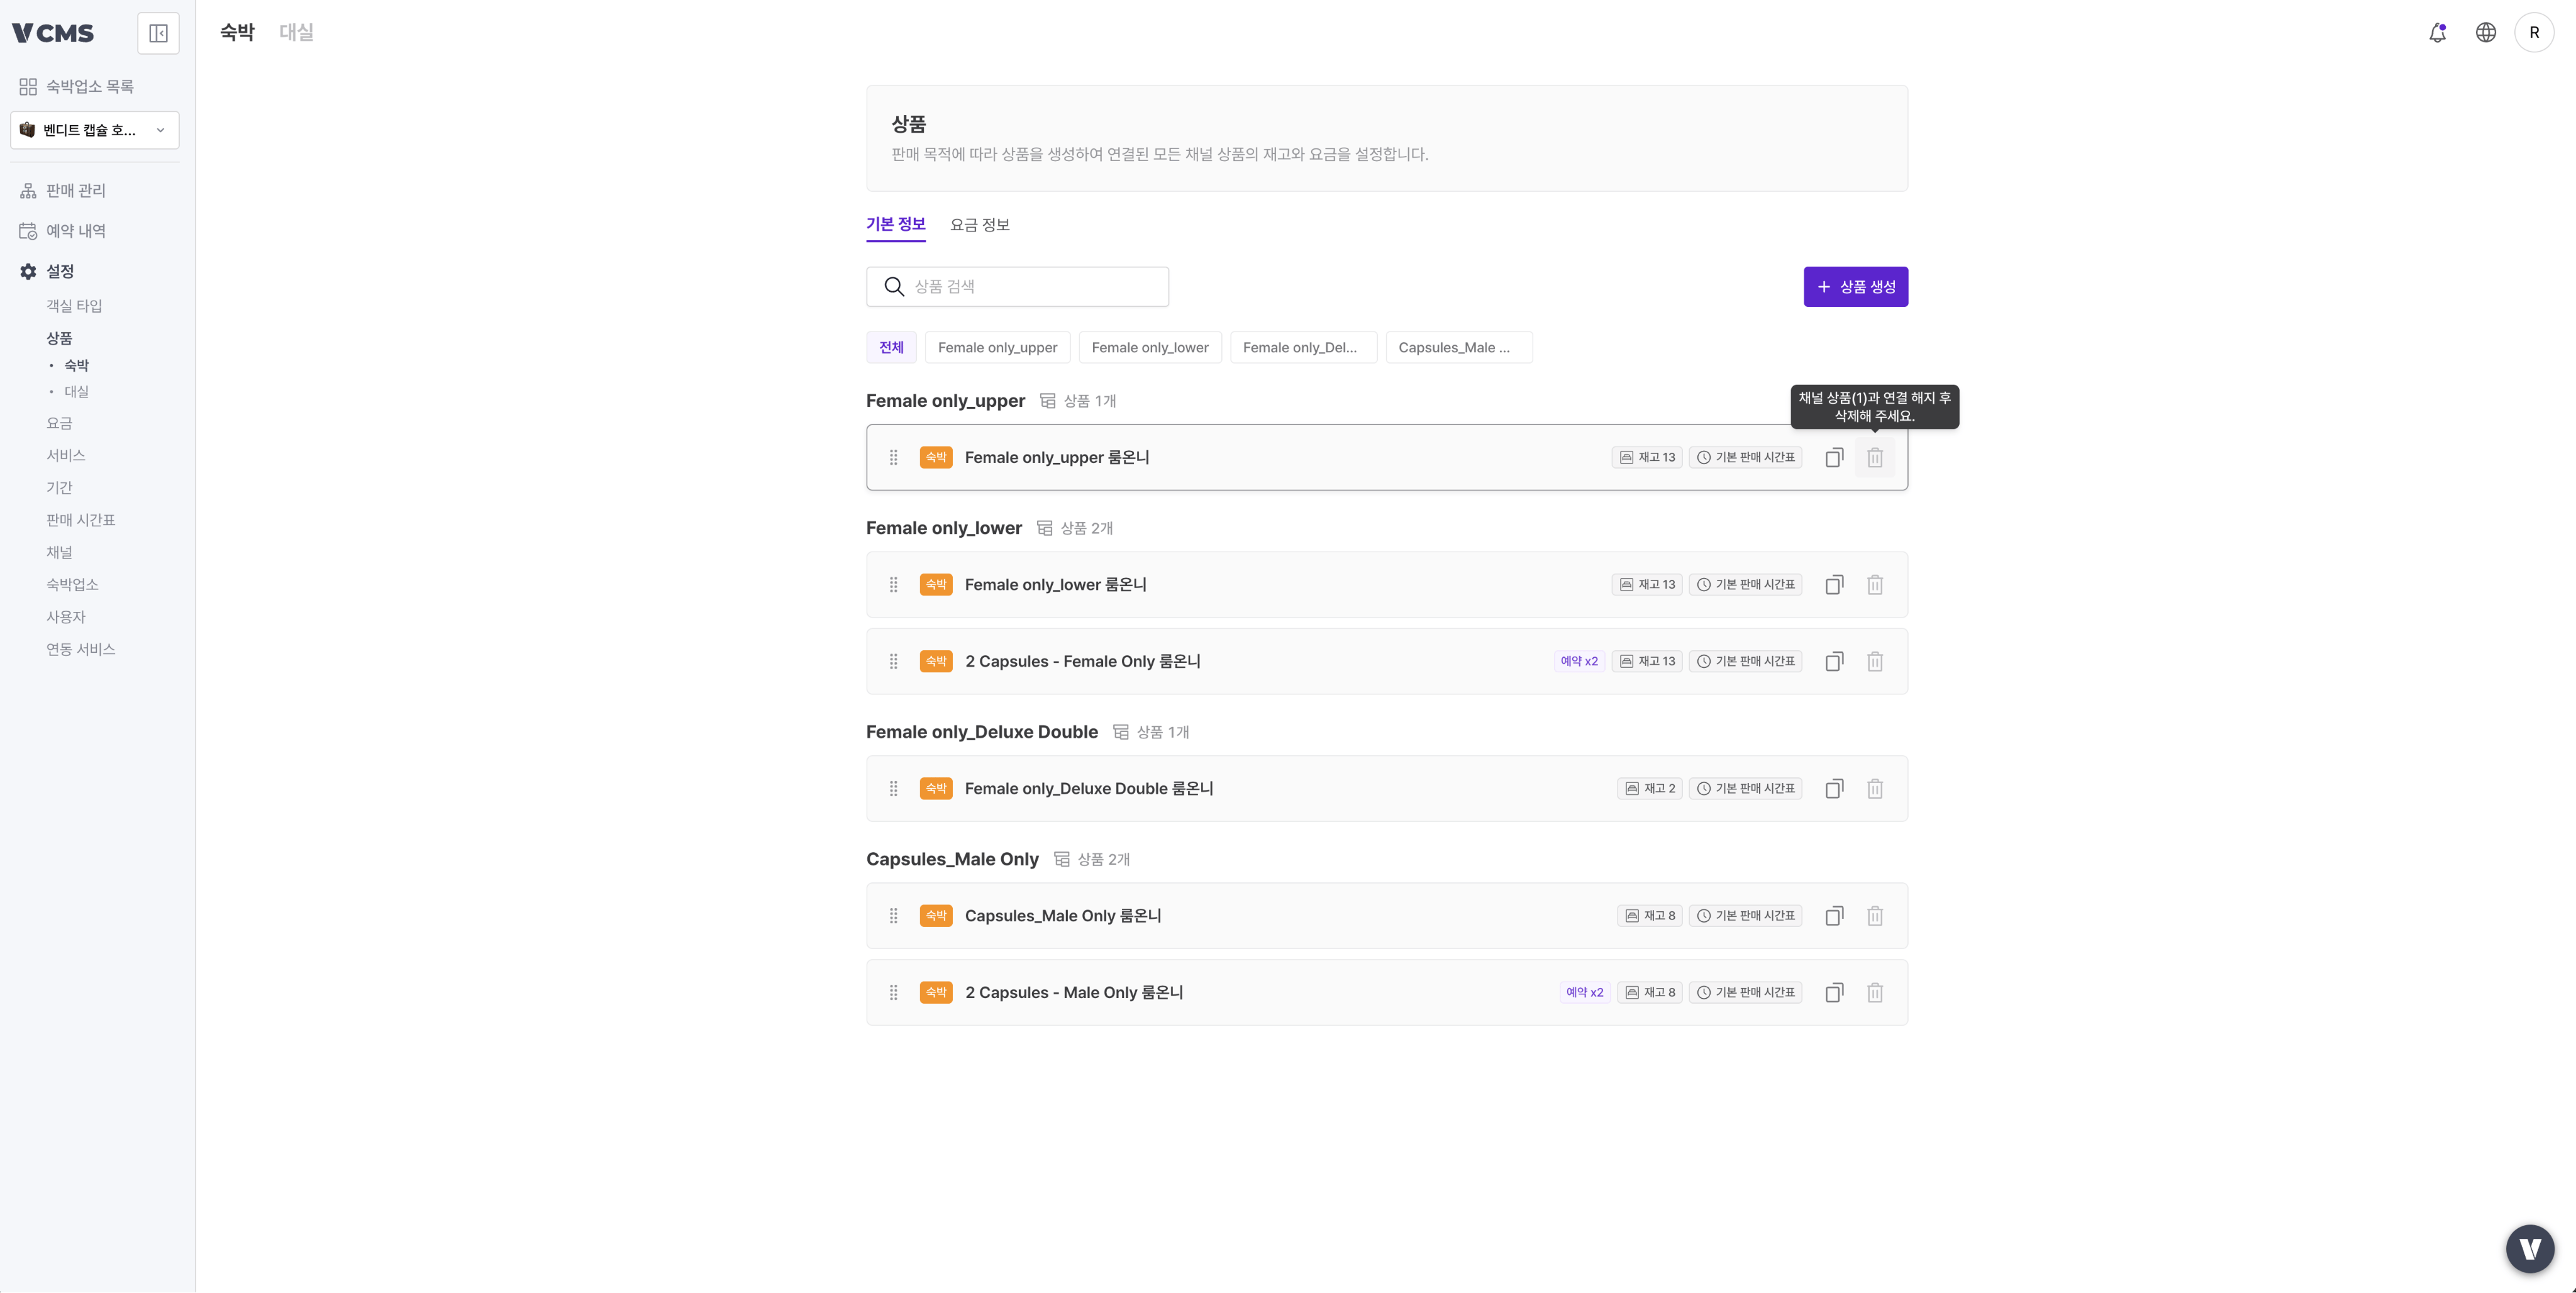Grab drag handle of Female only_Deluxe Double 룸온니
This screenshot has height=1293, width=2576.
(893, 789)
